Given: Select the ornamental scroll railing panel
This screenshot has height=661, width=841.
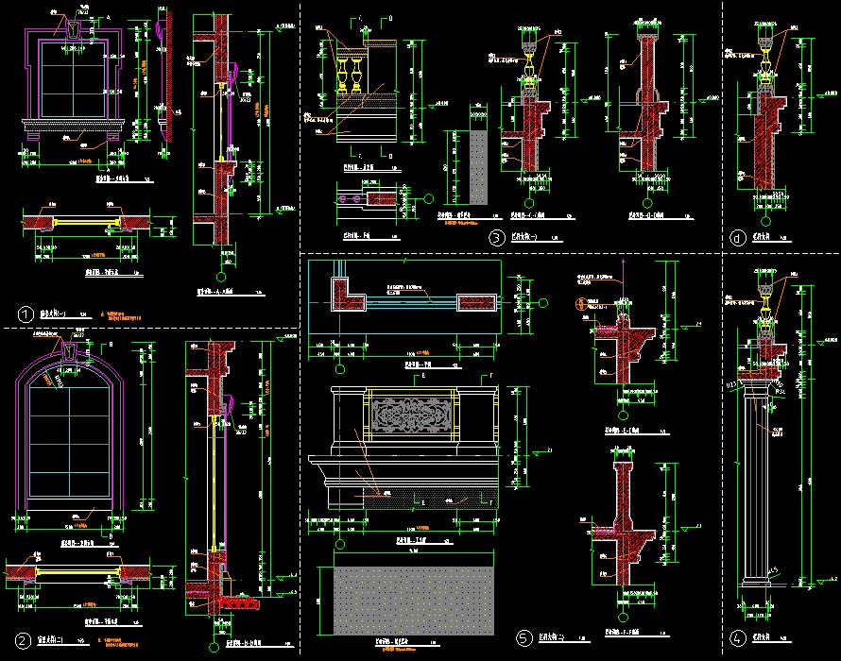Looking at the screenshot, I should coord(410,415).
